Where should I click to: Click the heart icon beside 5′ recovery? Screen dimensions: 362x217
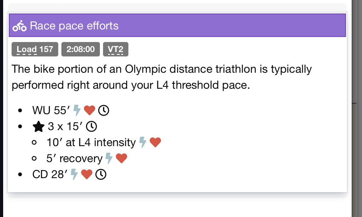122,158
